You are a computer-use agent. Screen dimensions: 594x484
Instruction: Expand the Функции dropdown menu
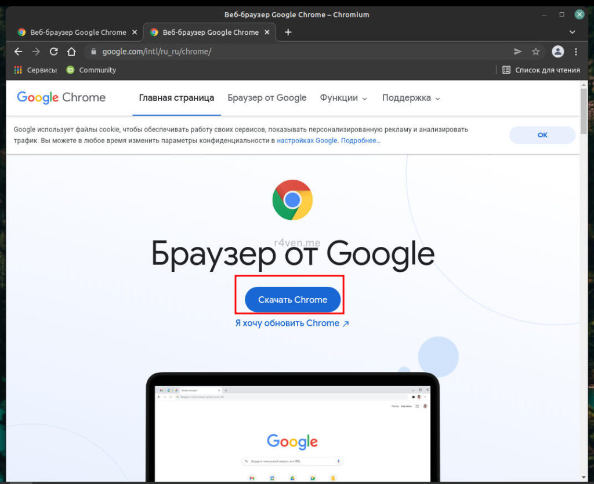click(343, 98)
